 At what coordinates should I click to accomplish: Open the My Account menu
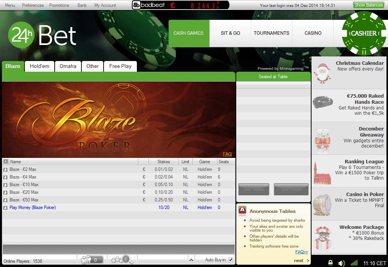105,5
